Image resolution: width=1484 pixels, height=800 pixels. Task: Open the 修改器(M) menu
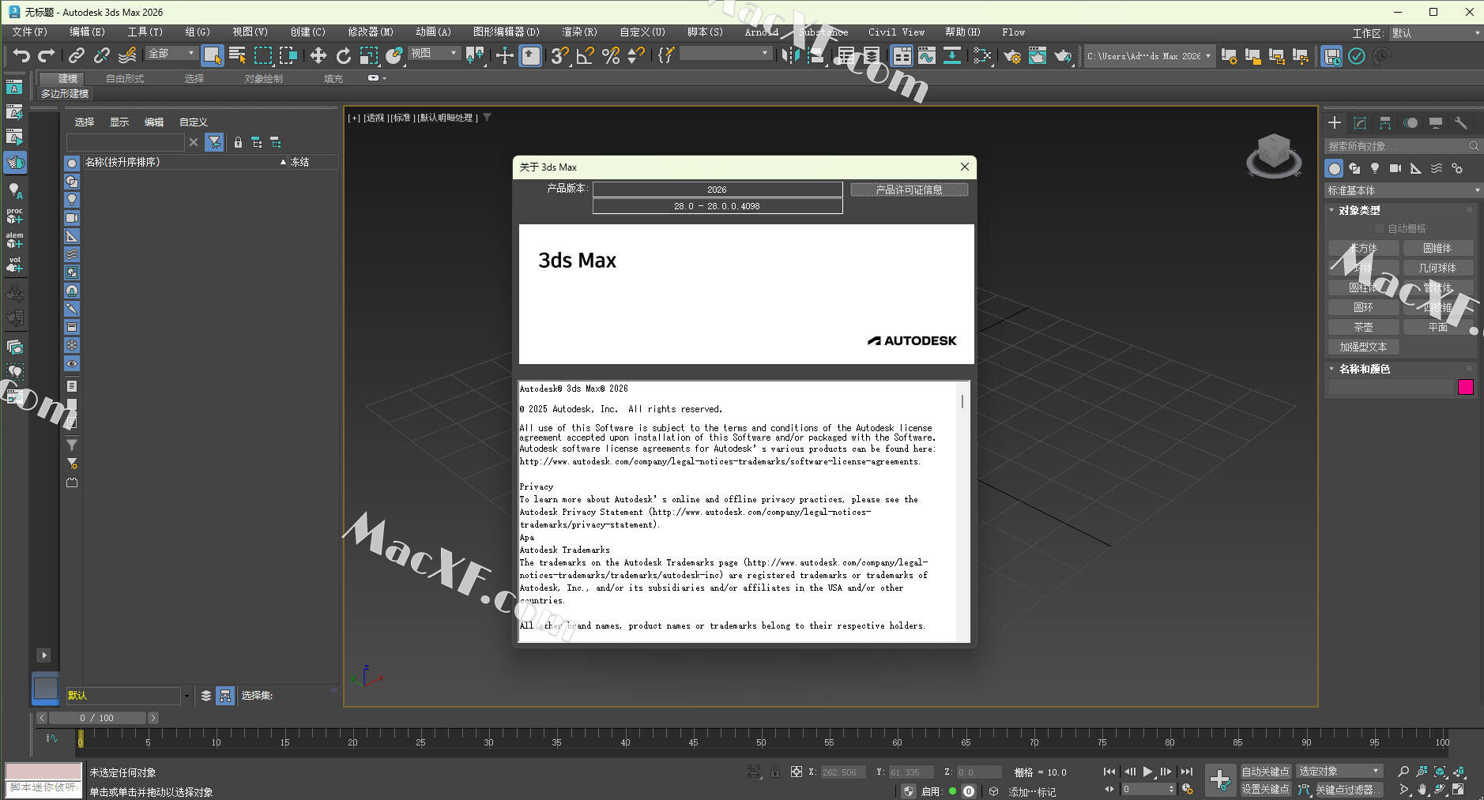371,32
